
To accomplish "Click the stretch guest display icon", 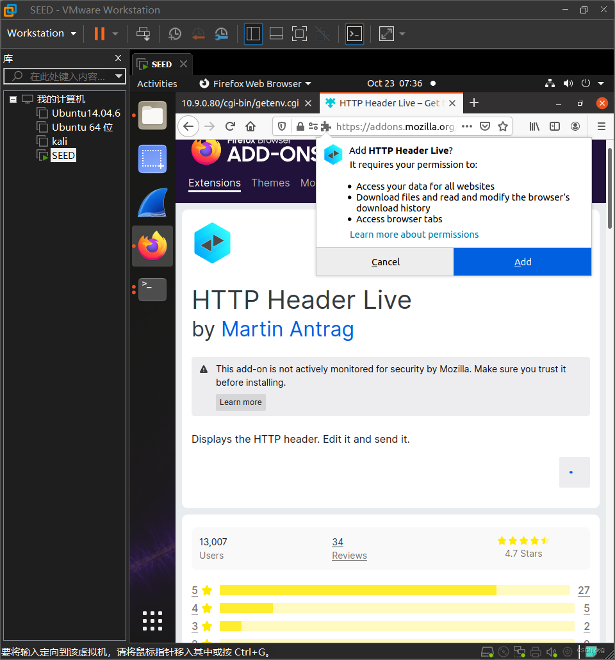I will [x=386, y=34].
